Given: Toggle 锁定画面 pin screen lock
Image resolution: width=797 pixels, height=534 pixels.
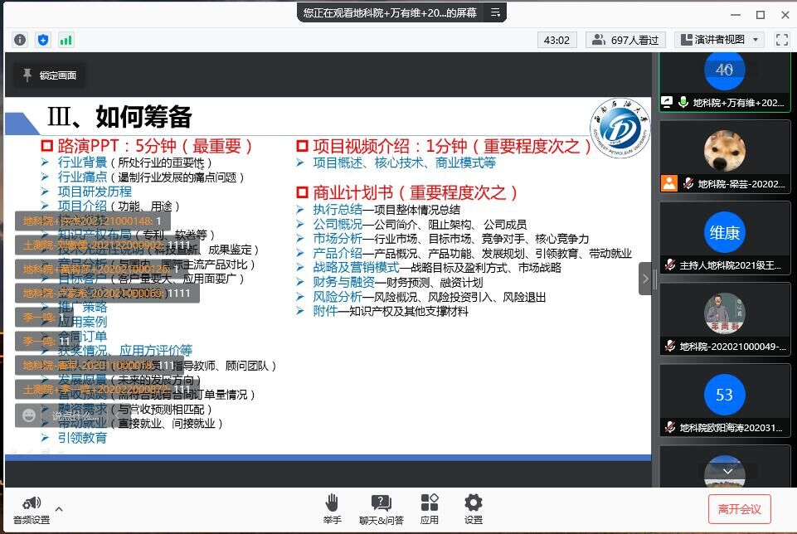Looking at the screenshot, I should point(49,75).
